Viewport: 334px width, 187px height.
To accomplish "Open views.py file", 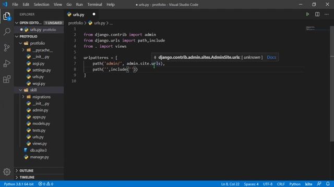I will coord(39,144).
